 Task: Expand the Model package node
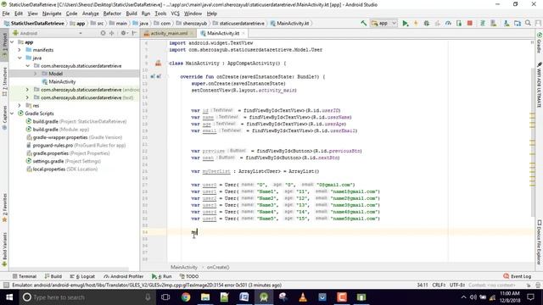tap(36, 74)
